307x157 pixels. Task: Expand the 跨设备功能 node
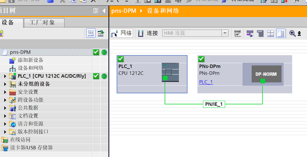5,100
